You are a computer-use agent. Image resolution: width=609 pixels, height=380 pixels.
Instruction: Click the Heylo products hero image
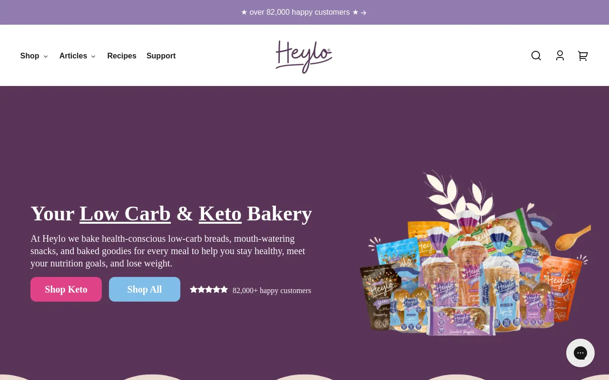tap(475, 253)
